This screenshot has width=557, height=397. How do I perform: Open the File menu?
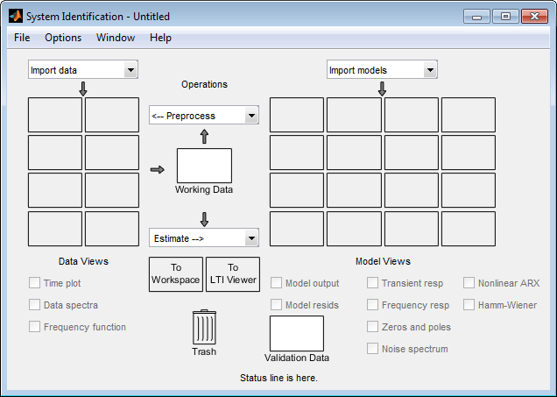point(22,38)
